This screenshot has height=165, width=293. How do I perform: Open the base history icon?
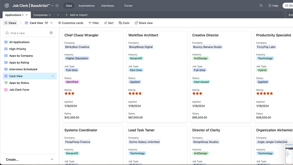click(x=261, y=6)
